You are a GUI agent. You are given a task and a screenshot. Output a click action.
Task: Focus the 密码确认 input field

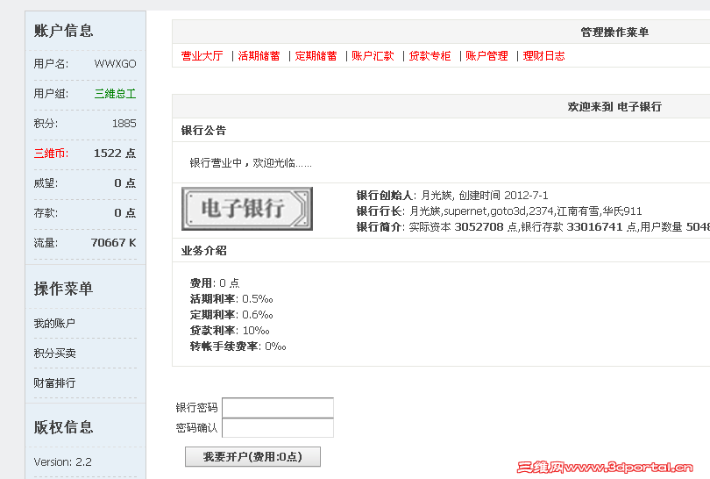pyautogui.click(x=278, y=428)
